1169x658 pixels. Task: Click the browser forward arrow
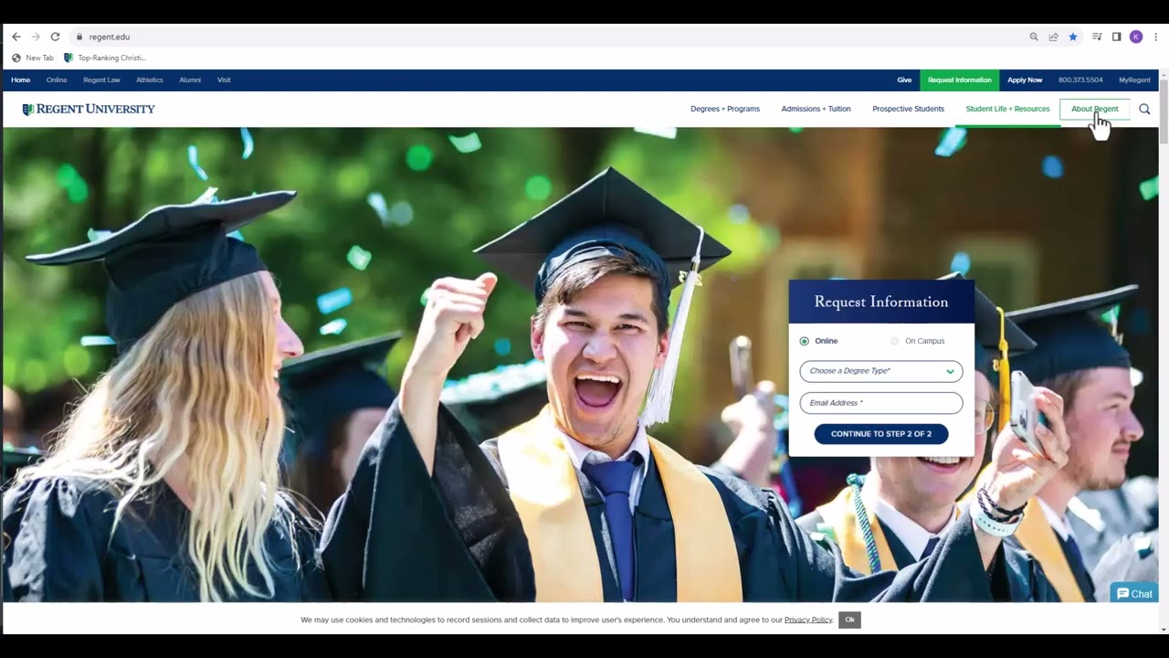coord(36,37)
